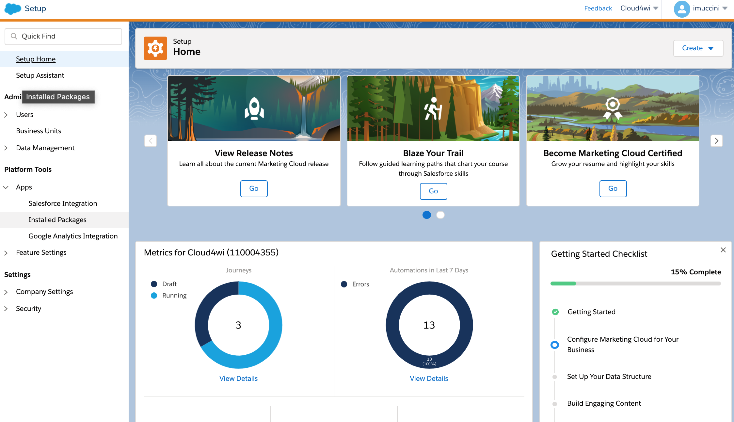Click the rocket icon on Release Notes card

tap(254, 108)
